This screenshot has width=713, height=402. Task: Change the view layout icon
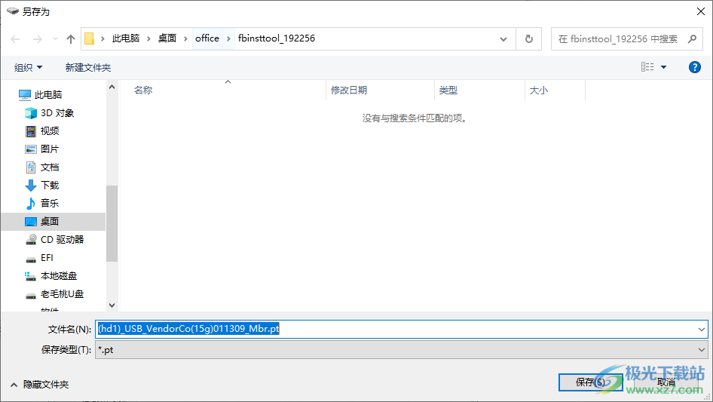(x=647, y=67)
